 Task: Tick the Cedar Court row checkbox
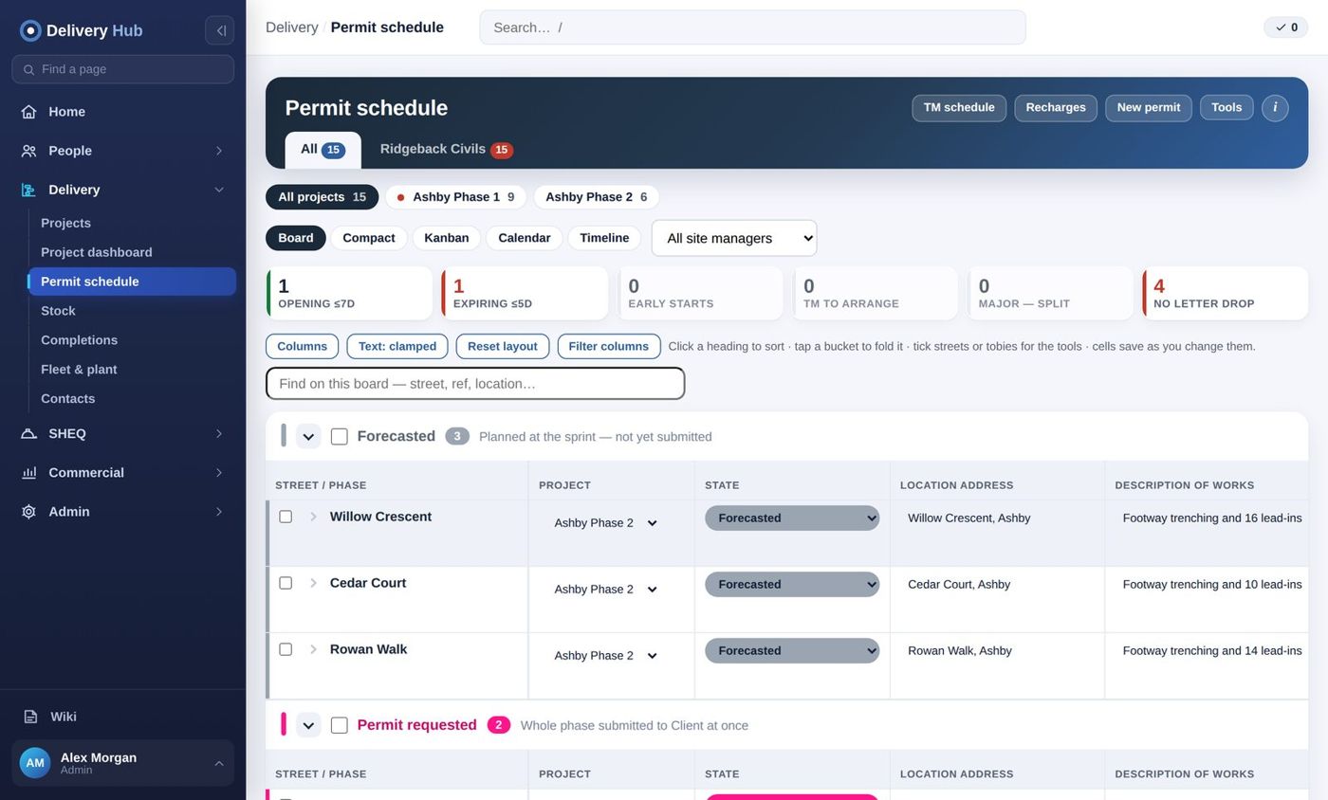tap(286, 583)
